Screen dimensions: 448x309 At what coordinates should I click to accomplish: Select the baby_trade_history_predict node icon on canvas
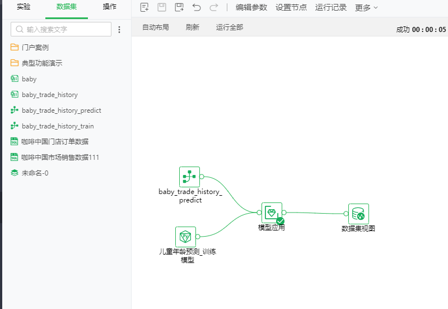pos(189,177)
